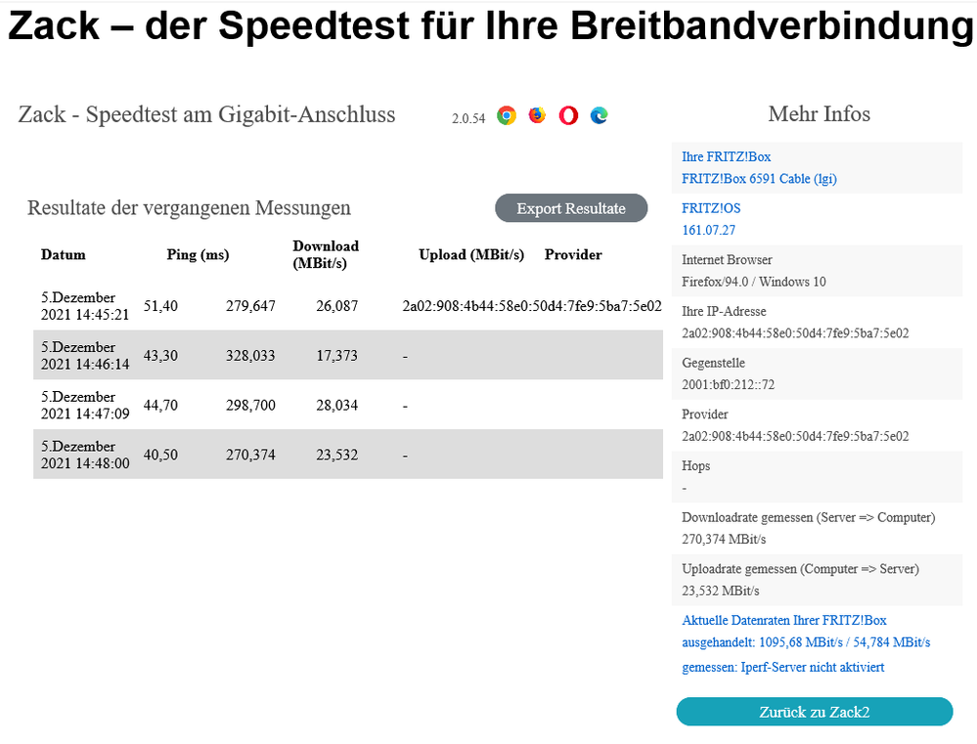Open Aktuelle Datenraten Ihrer FRITZ!Box link
977x744 pixels.
tap(783, 620)
